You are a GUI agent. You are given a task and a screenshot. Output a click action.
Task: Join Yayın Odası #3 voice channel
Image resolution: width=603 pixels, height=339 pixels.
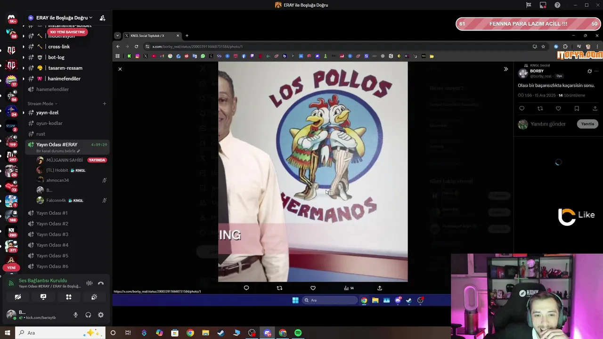point(52,234)
